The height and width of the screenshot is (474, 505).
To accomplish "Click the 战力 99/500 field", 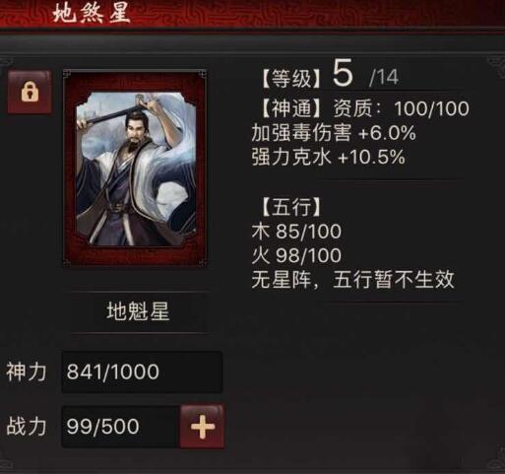I will click(x=121, y=427).
